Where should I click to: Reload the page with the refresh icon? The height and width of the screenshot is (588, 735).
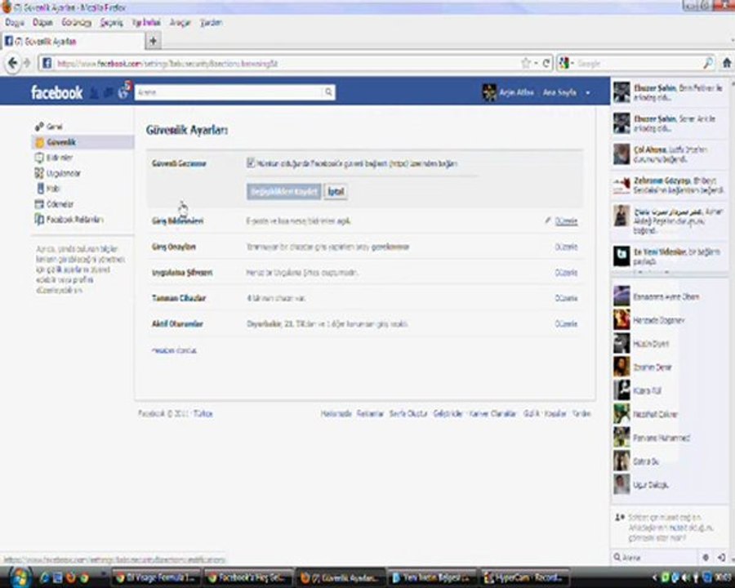(546, 63)
